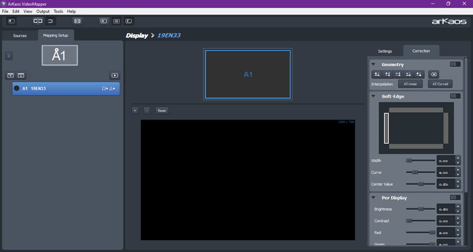Toggle the Geometry enable switch
Image resolution: width=473 pixels, height=252 pixels.
pyautogui.click(x=455, y=64)
